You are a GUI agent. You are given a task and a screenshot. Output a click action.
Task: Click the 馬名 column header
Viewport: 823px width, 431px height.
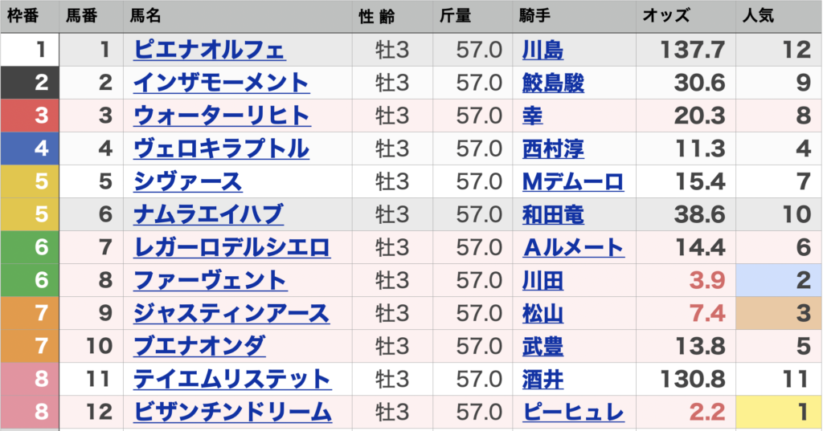tap(149, 16)
